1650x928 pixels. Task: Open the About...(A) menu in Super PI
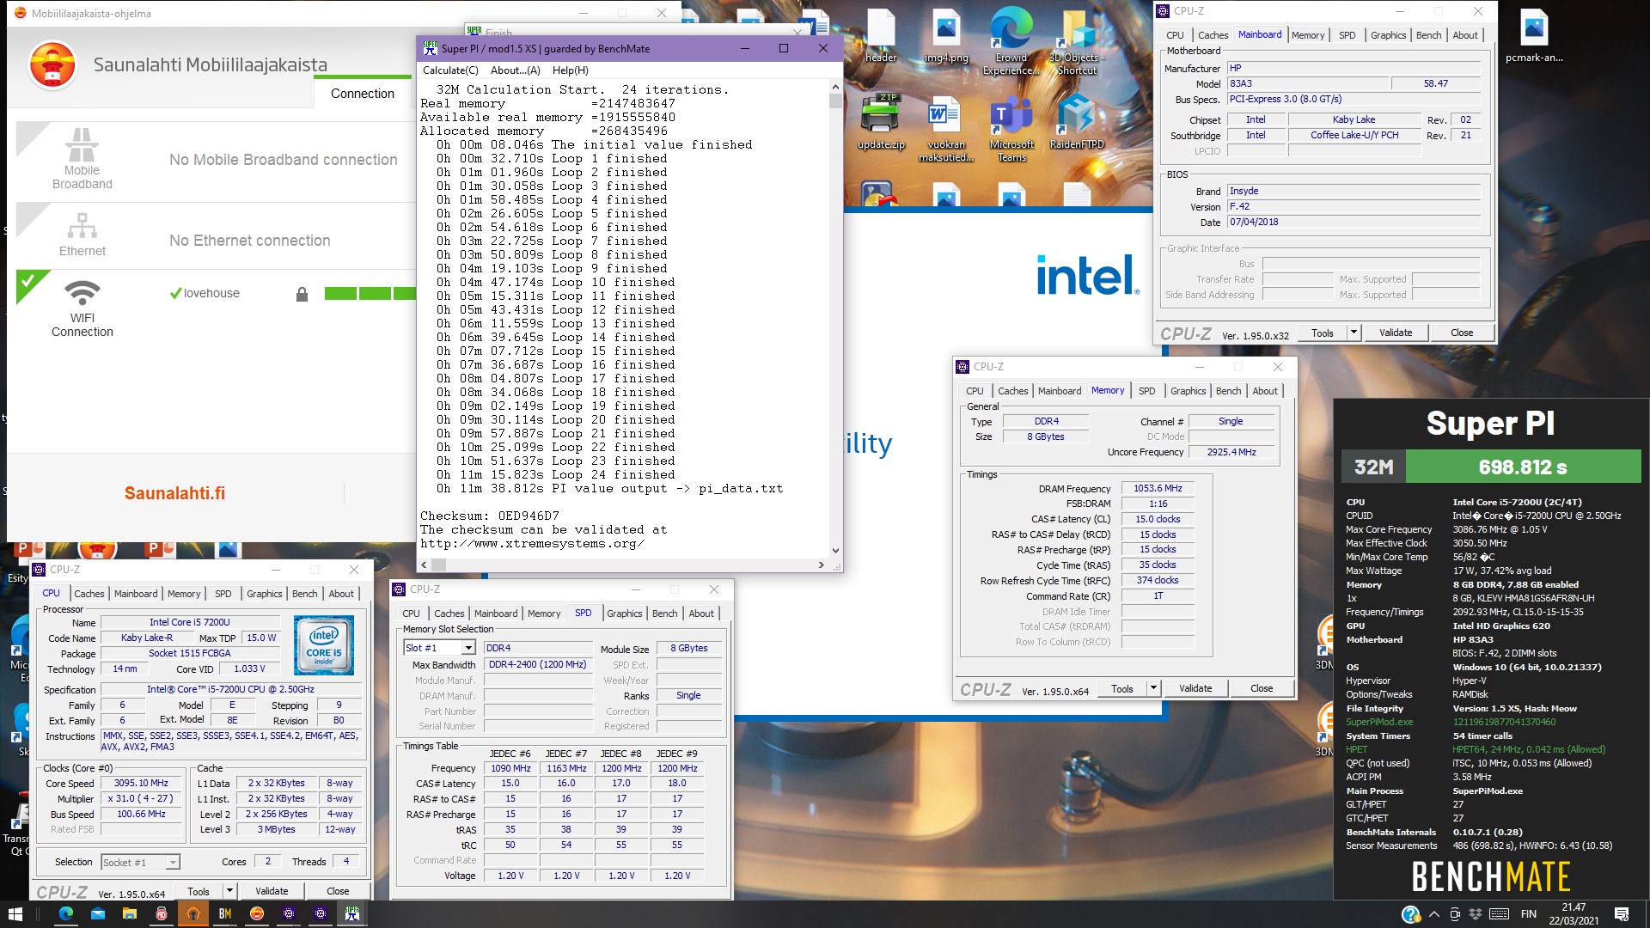[515, 70]
